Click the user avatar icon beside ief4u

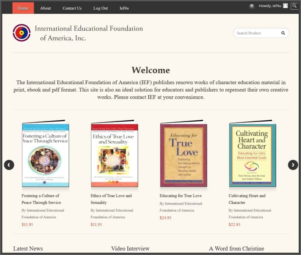(x=286, y=6)
